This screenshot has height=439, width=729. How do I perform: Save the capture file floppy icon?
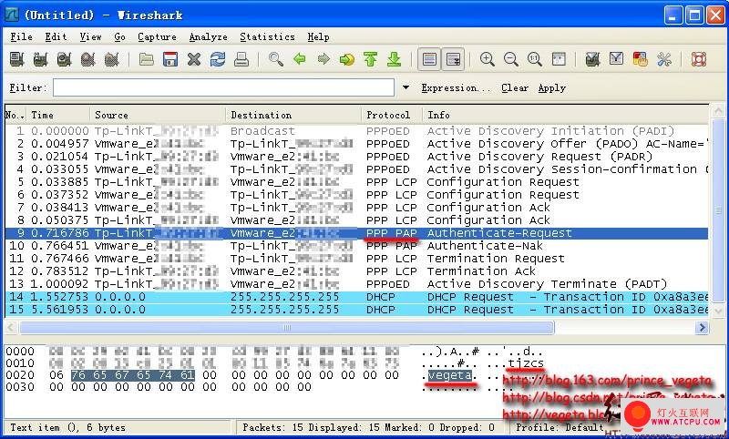pyautogui.click(x=170, y=59)
